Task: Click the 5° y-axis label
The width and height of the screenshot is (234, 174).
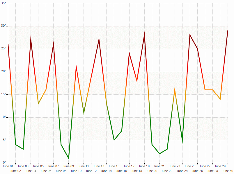Action: 4,140
